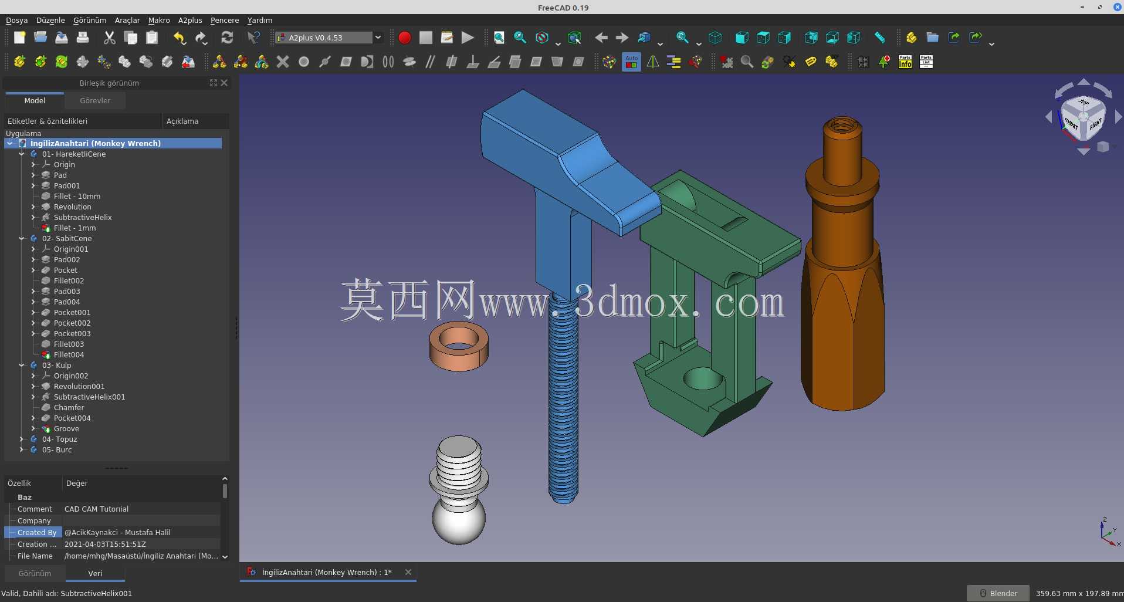
Task: Expand the 04- Topuz tree node
Action: (x=22, y=439)
